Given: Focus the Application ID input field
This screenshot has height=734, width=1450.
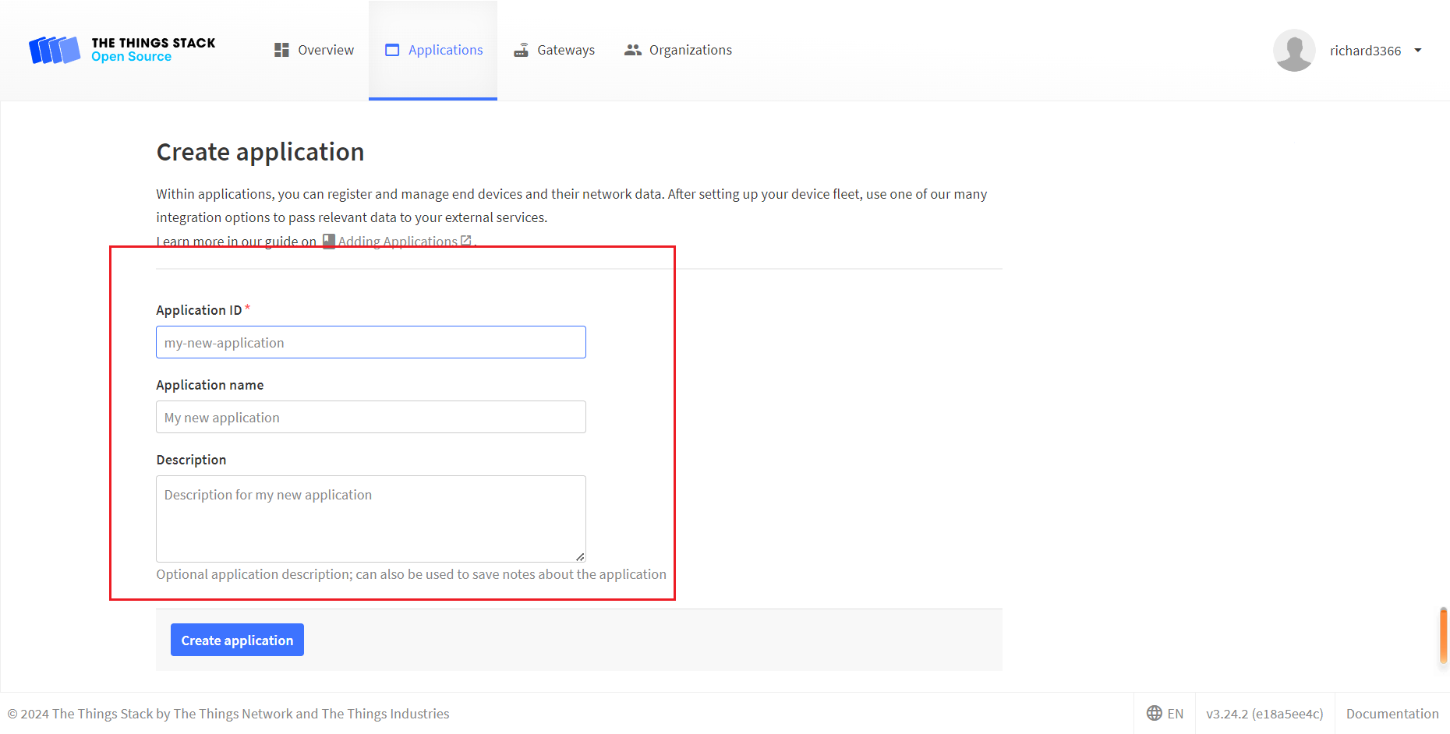Looking at the screenshot, I should 370,343.
